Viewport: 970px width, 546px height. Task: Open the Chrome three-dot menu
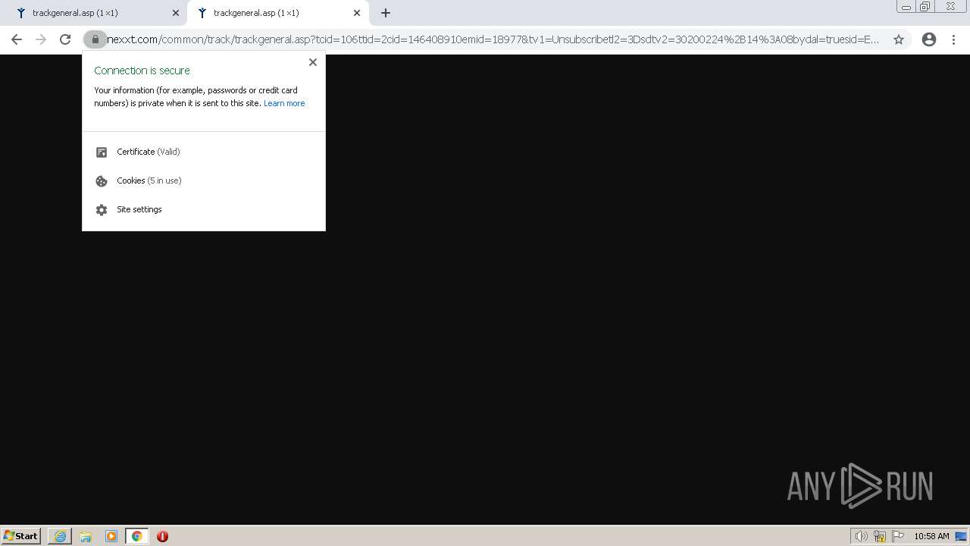click(953, 39)
